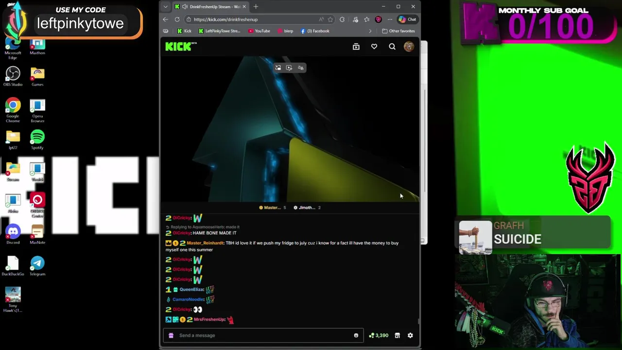Open gift icon in message box
The height and width of the screenshot is (350, 622).
[x=171, y=335]
